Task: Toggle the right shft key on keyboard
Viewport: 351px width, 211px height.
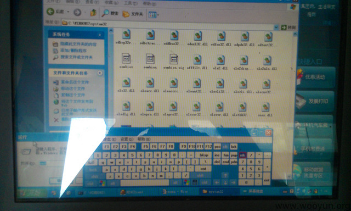Action: click(x=200, y=176)
